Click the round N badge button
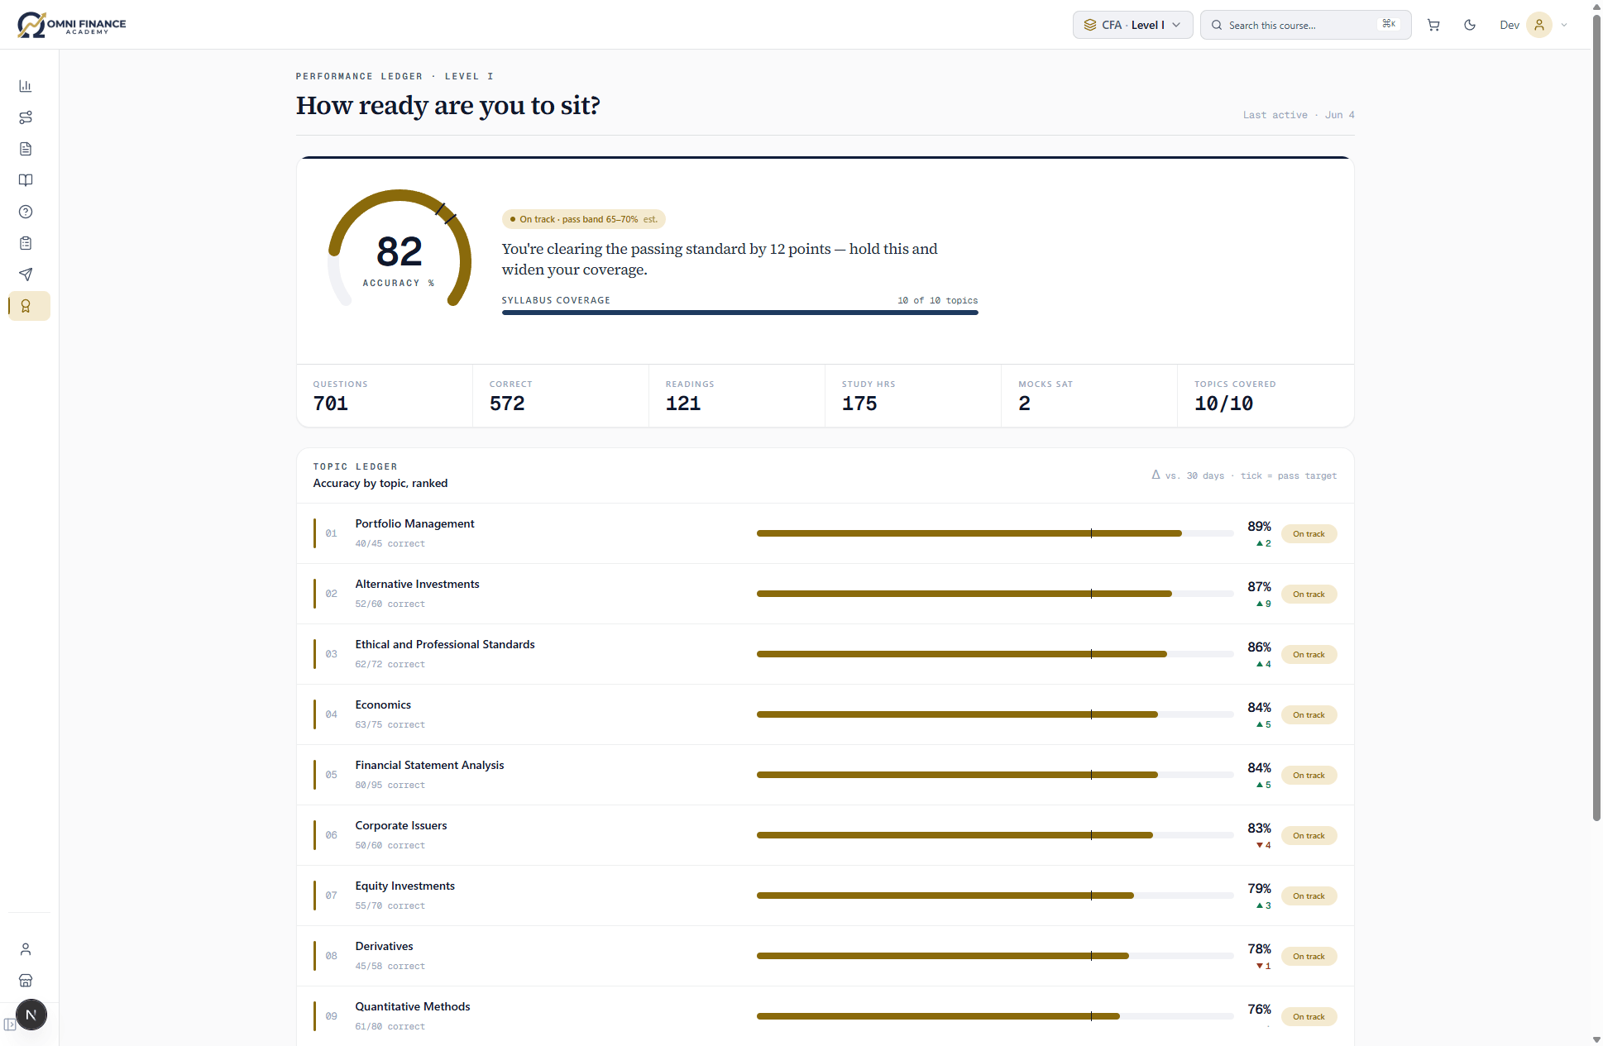 (x=31, y=1015)
